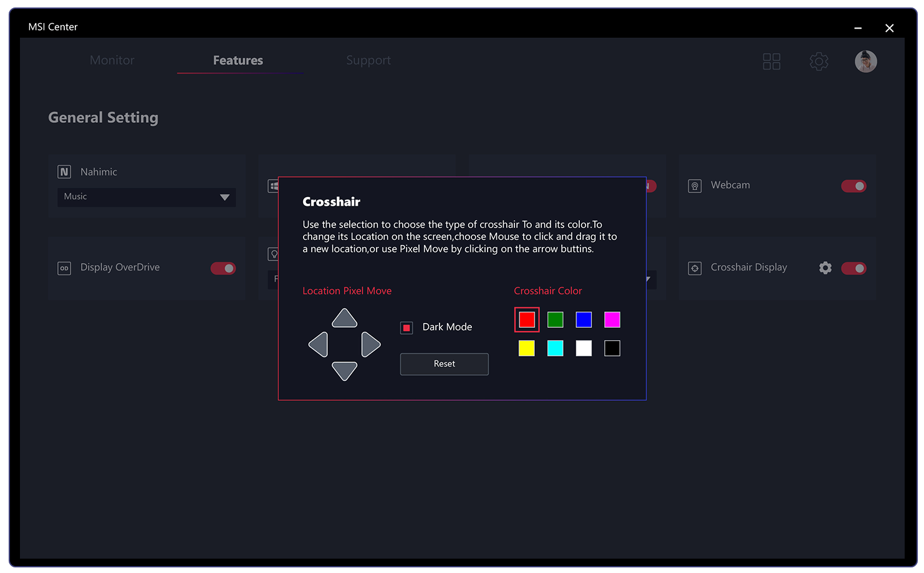Select the magenta crosshair color swatch

click(612, 320)
